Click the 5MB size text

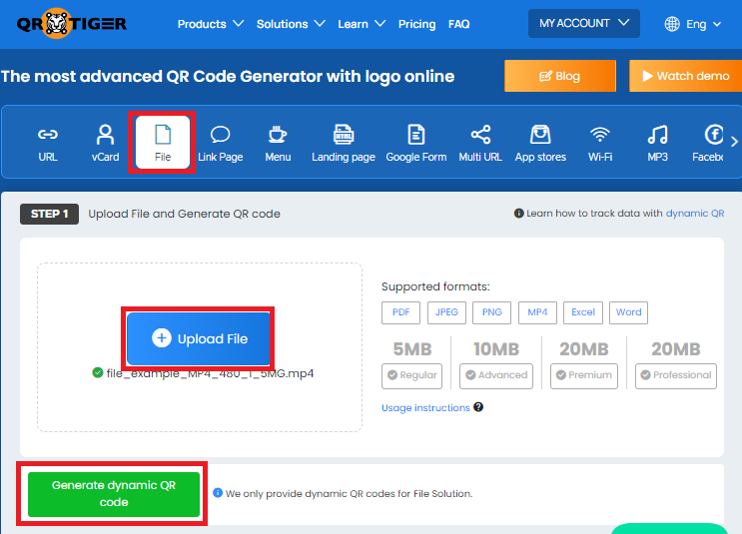point(412,349)
